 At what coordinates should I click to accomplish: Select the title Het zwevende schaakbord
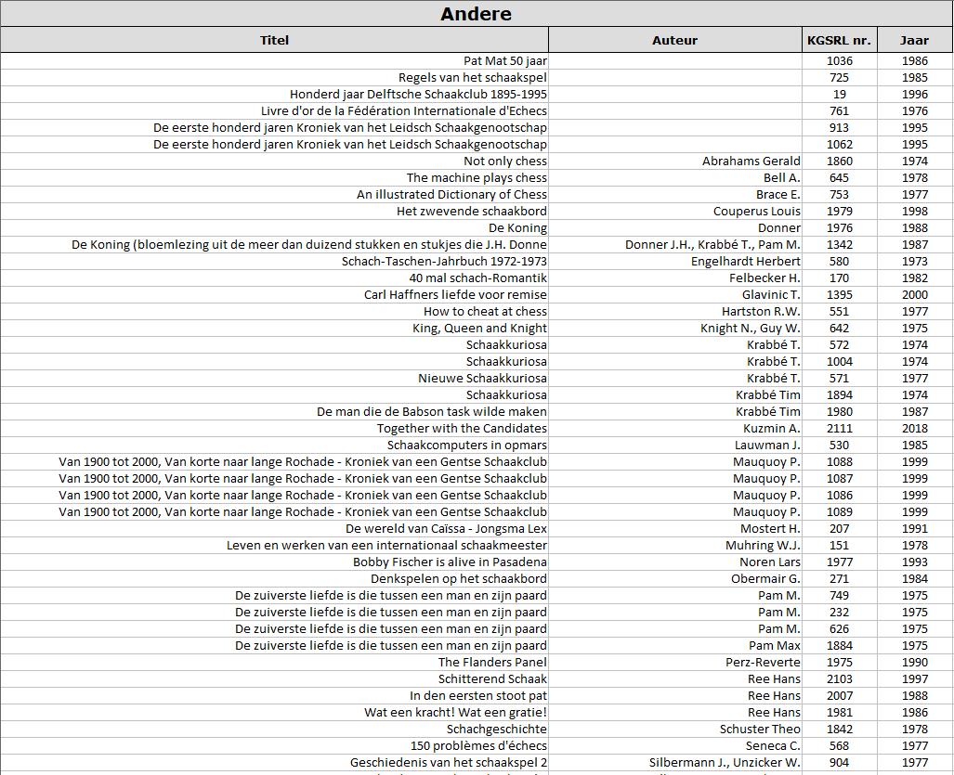coord(472,212)
